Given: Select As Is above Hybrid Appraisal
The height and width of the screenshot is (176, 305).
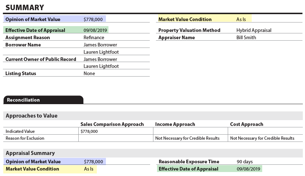Looking at the screenshot, I should coord(241,19).
